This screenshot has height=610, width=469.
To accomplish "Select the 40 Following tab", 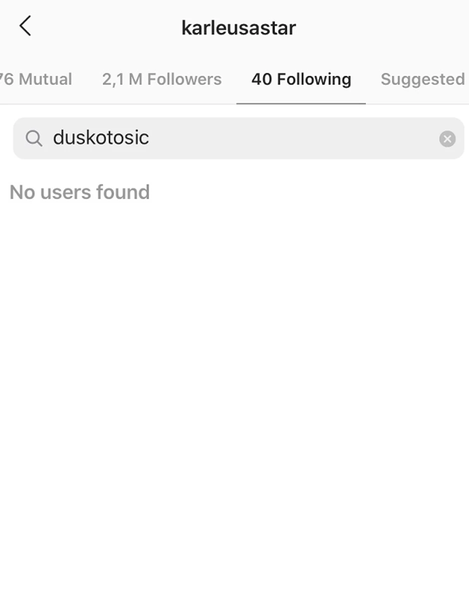I will 301,79.
